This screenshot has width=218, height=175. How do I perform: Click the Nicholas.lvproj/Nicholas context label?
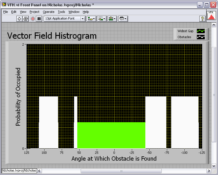19,171
